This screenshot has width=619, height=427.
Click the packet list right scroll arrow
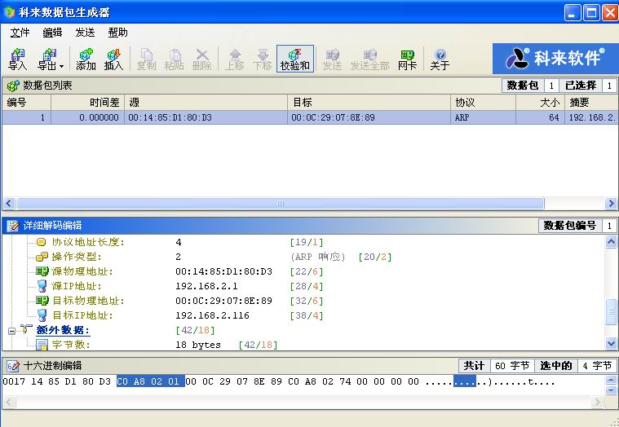(611, 204)
